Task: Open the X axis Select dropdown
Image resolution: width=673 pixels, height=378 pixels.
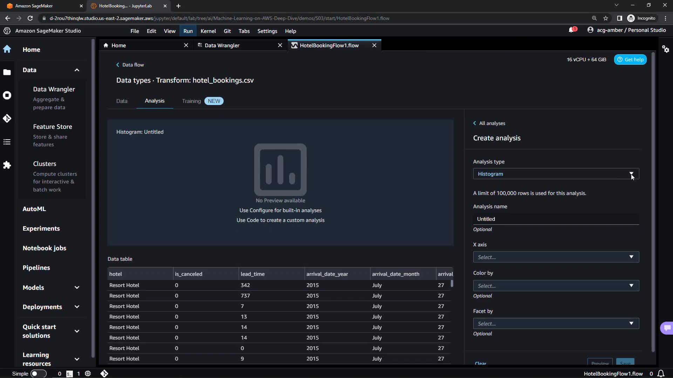Action: 556,257
